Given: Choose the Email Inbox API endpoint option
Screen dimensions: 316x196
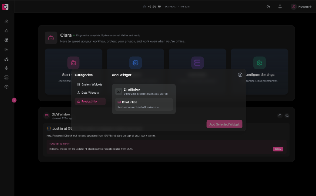Looking at the screenshot, I should pos(144,105).
